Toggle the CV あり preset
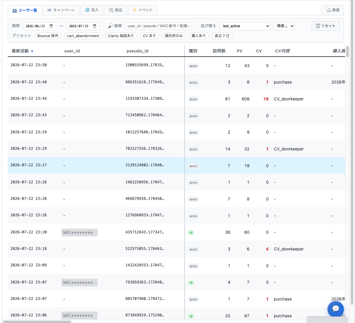355x323 pixels. click(149, 36)
